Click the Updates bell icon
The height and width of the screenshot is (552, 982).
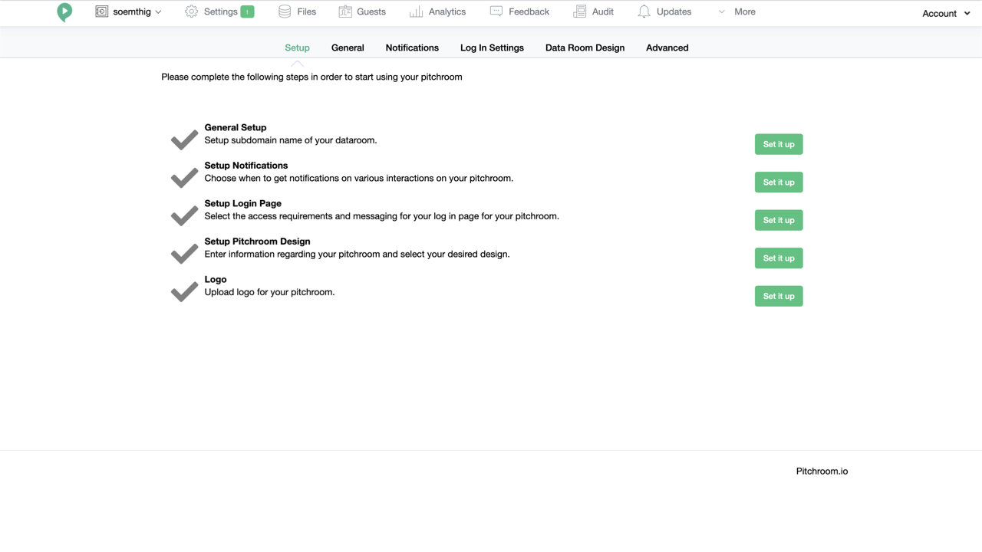click(x=644, y=11)
